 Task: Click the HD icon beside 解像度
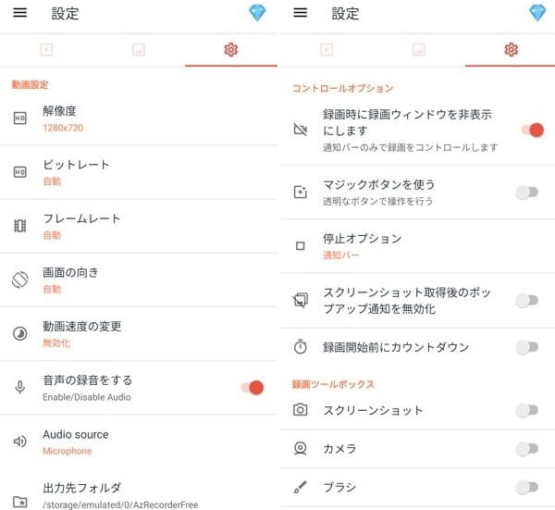[19, 118]
